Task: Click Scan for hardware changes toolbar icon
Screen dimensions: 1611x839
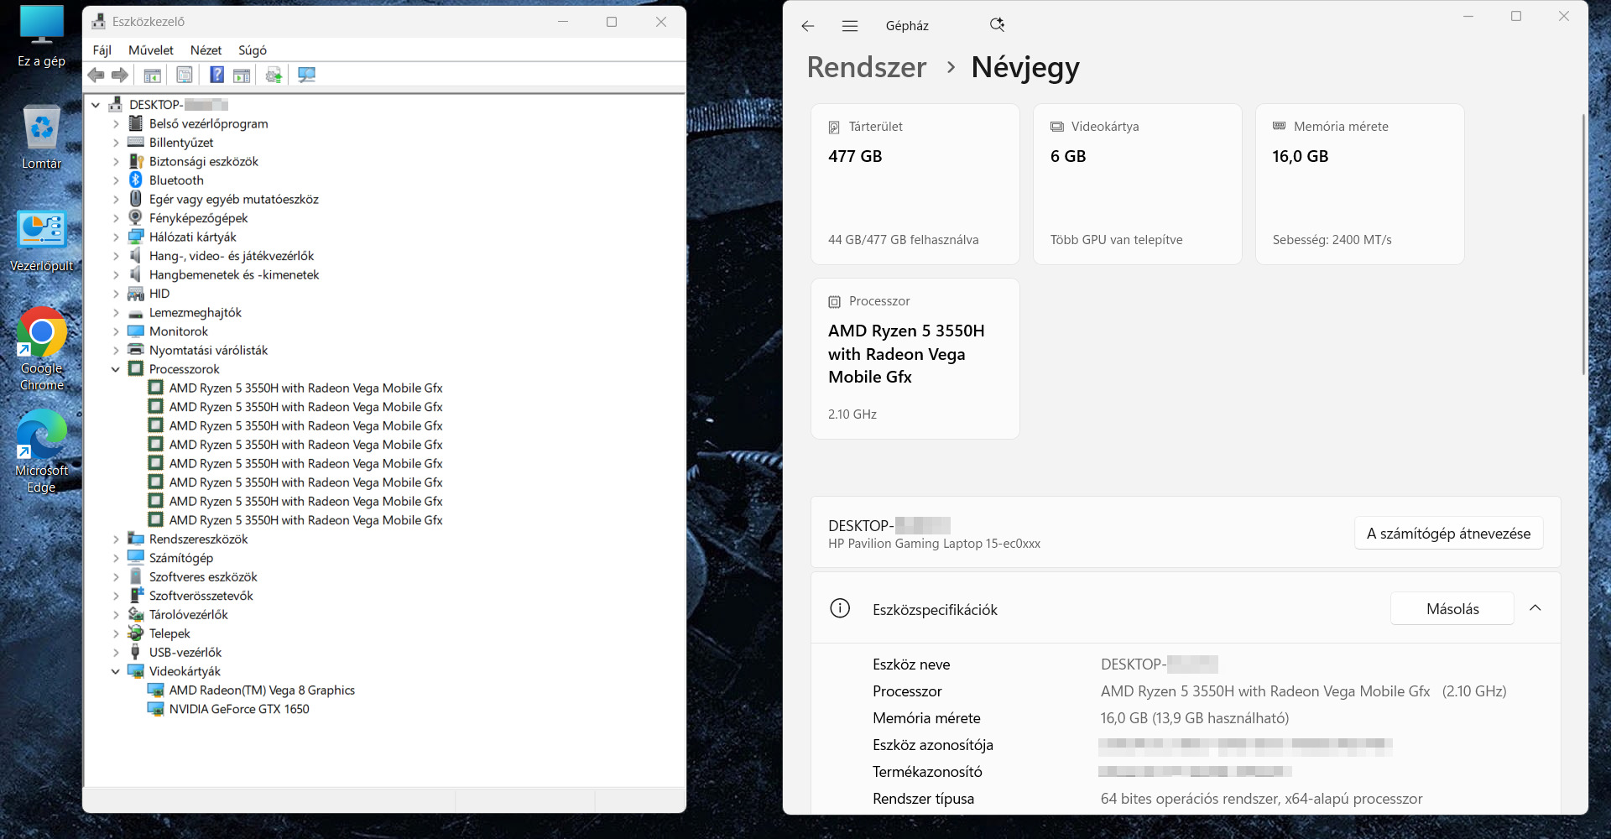Action: pyautogui.click(x=306, y=76)
